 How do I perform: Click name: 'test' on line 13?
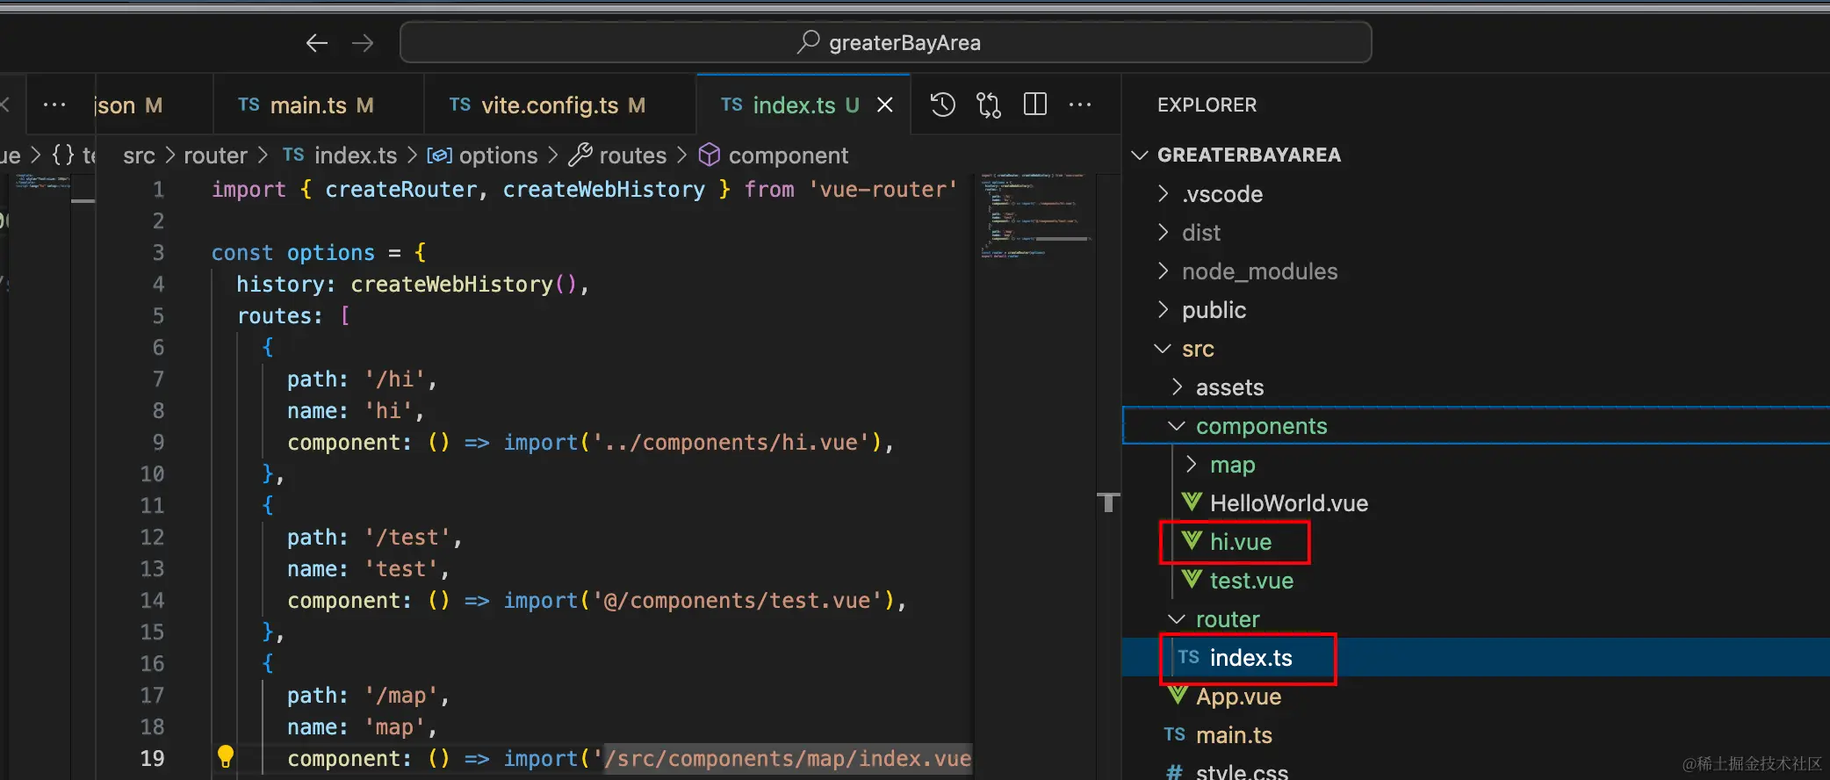[363, 569]
